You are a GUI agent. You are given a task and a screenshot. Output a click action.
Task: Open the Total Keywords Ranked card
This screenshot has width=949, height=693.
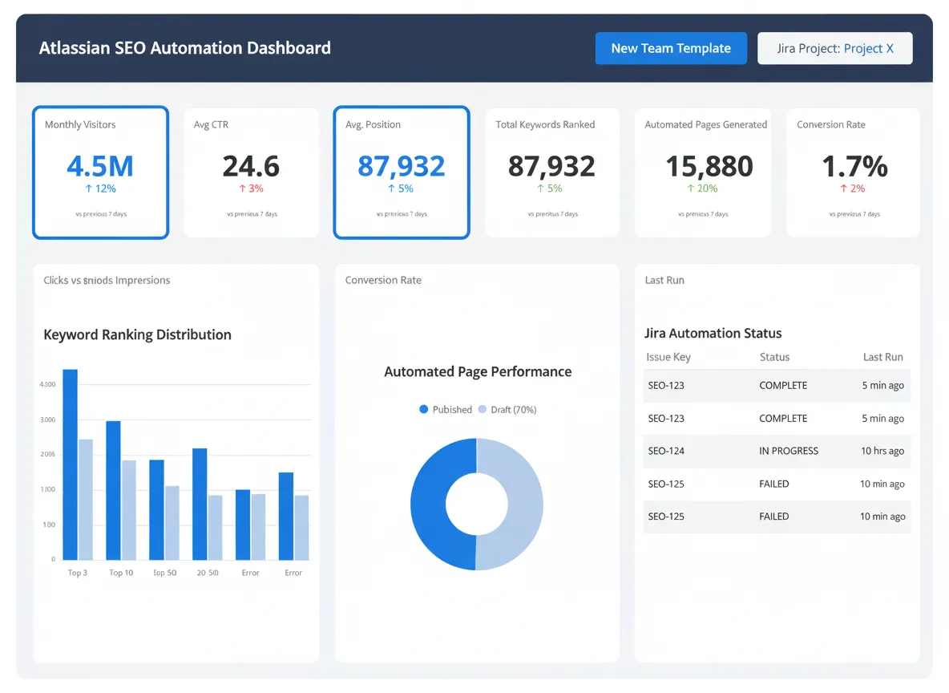coord(552,172)
